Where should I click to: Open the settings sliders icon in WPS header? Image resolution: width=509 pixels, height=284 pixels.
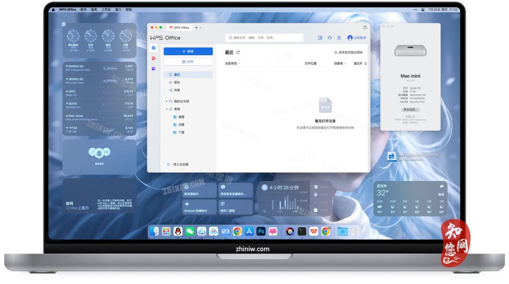(x=339, y=38)
